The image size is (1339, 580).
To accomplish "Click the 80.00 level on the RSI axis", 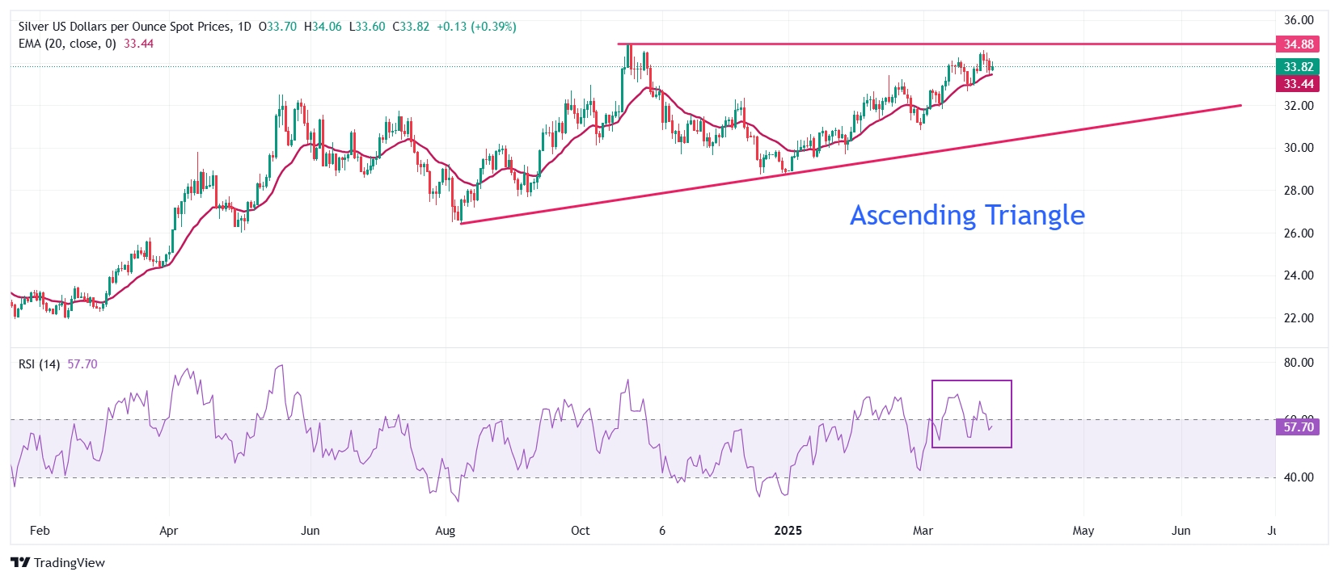I will click(x=1299, y=363).
